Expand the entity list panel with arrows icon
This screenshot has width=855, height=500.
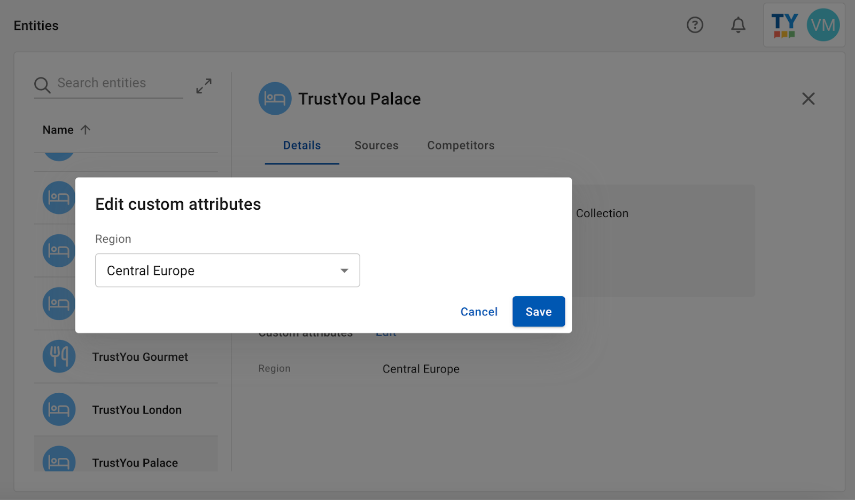coord(204,86)
